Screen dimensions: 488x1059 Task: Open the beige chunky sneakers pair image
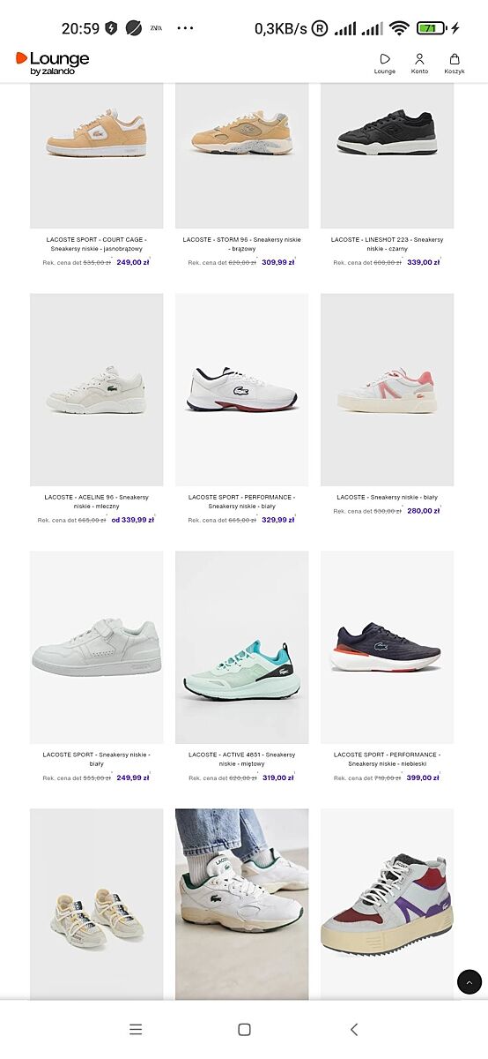tap(97, 905)
